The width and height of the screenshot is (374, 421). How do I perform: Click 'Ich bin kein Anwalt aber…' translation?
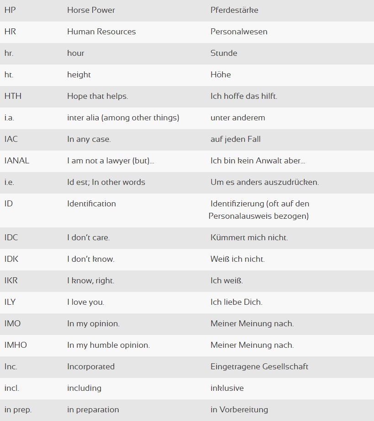pyautogui.click(x=258, y=161)
